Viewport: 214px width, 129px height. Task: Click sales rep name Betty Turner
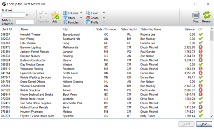point(148,116)
